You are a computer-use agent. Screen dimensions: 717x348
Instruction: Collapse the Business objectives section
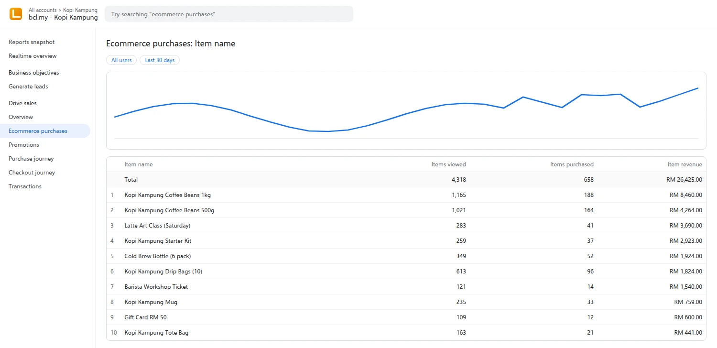[x=34, y=73]
